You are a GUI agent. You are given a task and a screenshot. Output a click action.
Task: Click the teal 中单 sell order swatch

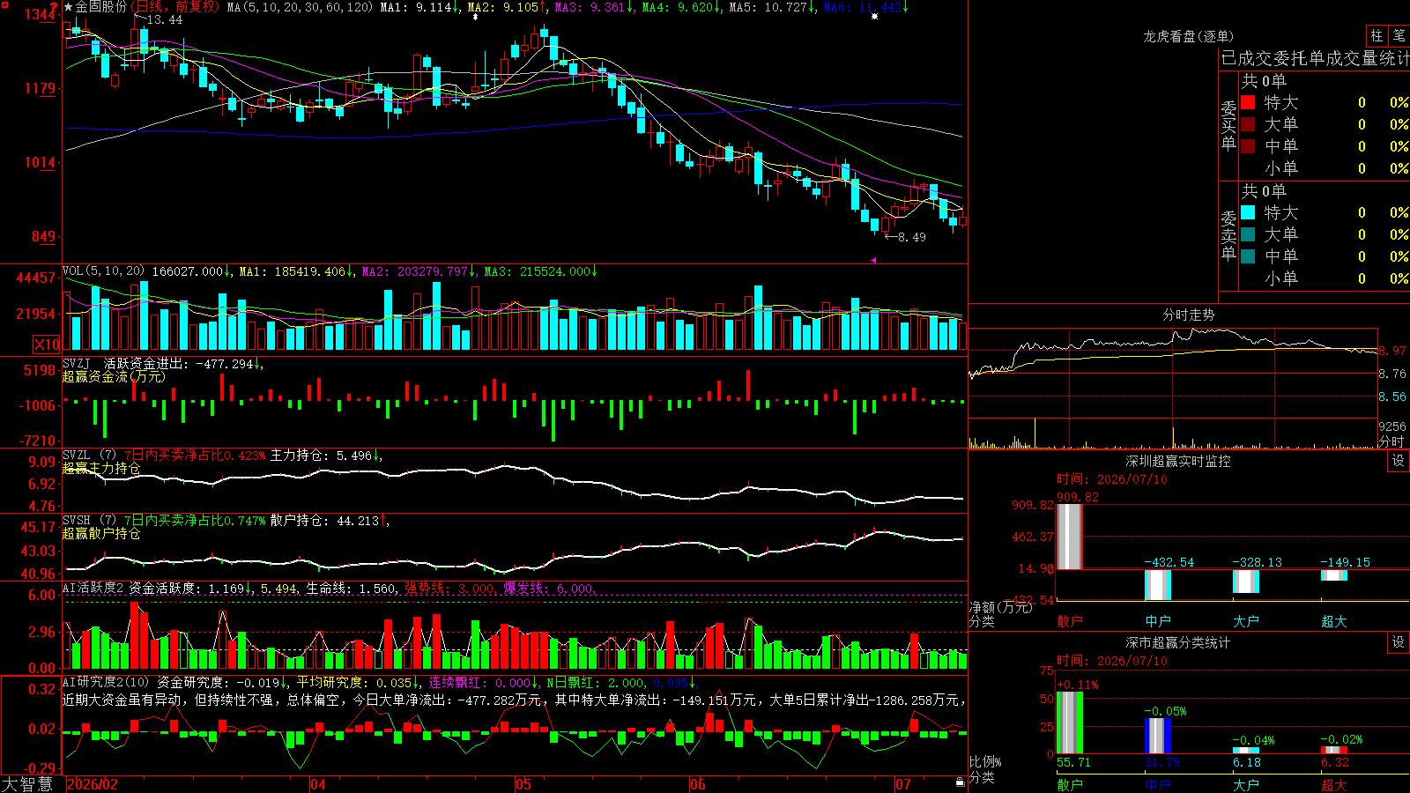1248,256
